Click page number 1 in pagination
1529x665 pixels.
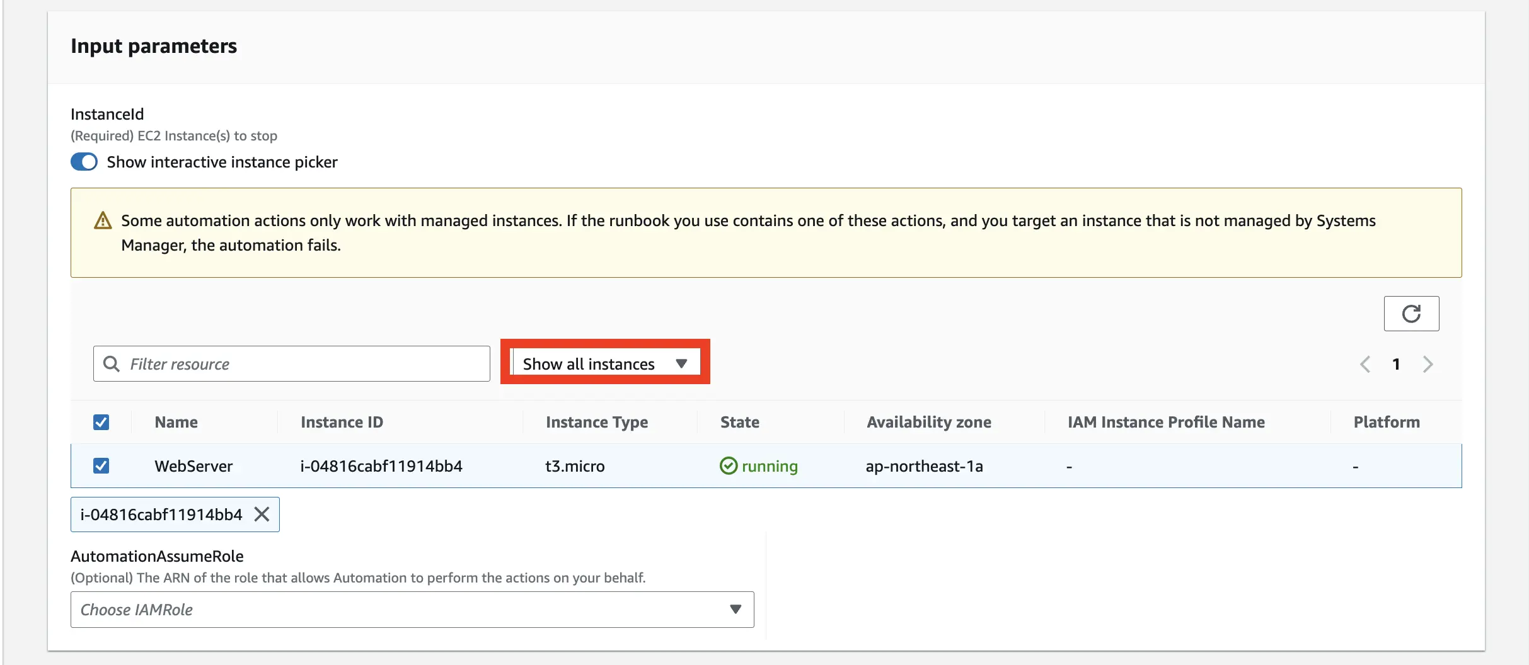pyautogui.click(x=1397, y=363)
